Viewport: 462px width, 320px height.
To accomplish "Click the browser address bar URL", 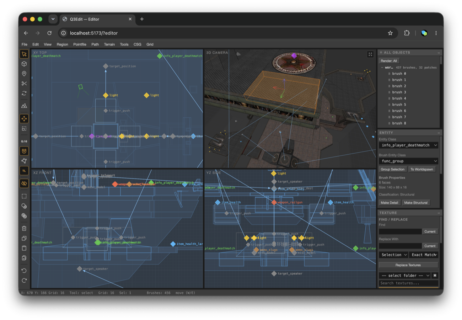I will [x=94, y=33].
